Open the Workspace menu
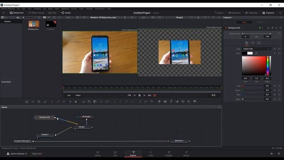Screen dimensions: 284x160 click(100, 9)
